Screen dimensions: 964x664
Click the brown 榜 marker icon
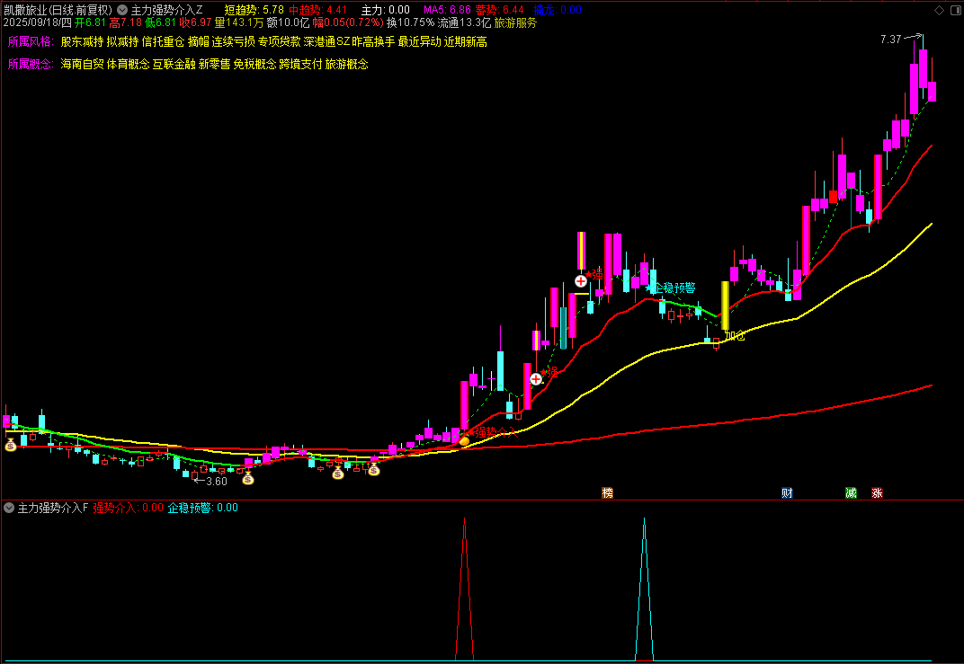[x=607, y=492]
